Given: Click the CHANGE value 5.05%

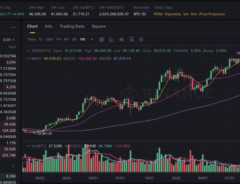Looking at the screenshot, I should tap(196, 51).
